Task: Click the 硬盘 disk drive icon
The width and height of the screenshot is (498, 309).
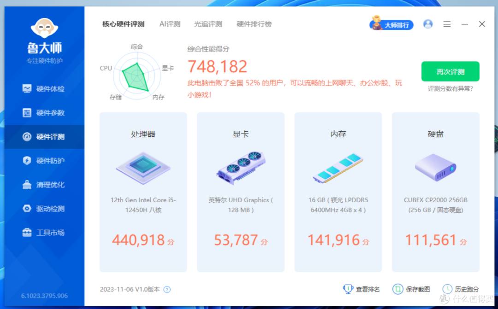Action: 435,167
